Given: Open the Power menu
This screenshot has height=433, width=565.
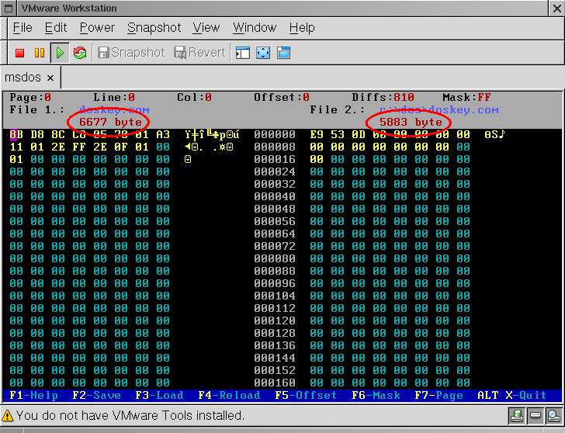Looking at the screenshot, I should tap(97, 27).
